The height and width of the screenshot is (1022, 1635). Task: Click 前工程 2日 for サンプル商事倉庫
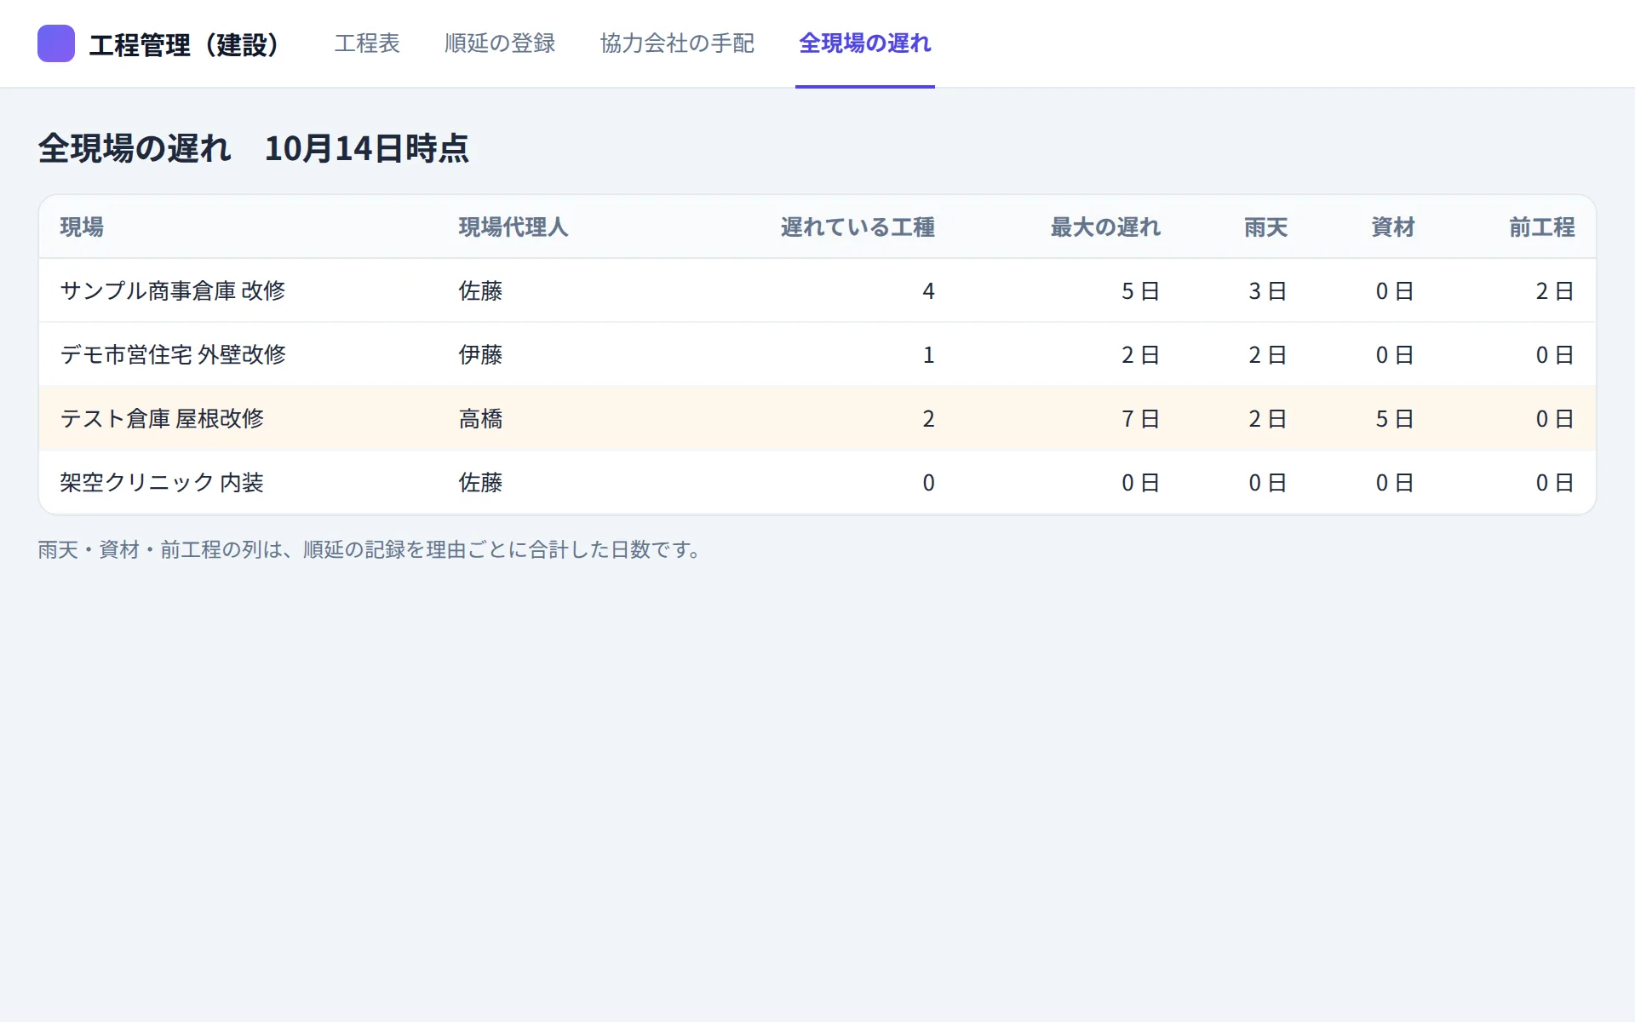click(x=1555, y=291)
